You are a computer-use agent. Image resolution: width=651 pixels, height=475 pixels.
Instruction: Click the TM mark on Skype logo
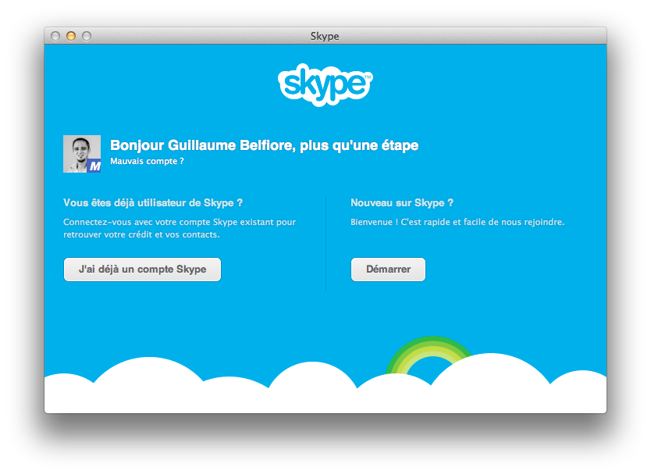click(368, 77)
